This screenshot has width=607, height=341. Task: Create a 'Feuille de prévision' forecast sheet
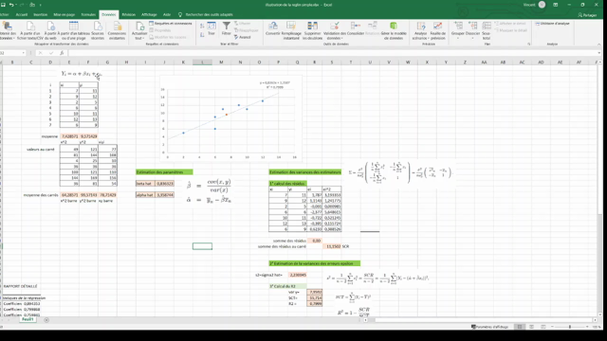(438, 30)
